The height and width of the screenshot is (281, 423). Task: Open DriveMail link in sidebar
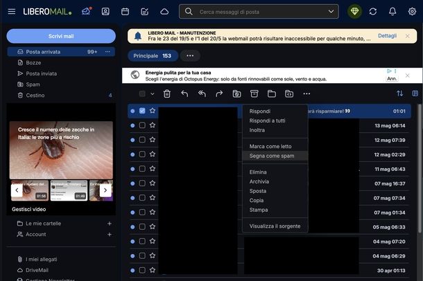click(37, 270)
